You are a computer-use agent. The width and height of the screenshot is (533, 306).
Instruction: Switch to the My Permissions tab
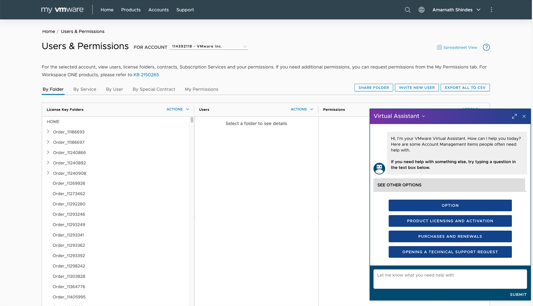(202, 89)
